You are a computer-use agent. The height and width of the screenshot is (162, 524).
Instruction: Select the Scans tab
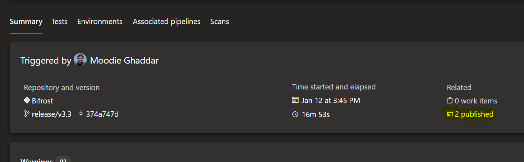pyautogui.click(x=220, y=22)
